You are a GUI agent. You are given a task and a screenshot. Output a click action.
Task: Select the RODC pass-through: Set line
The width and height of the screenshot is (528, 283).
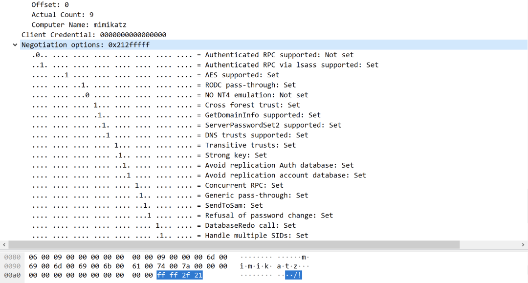tap(164, 85)
